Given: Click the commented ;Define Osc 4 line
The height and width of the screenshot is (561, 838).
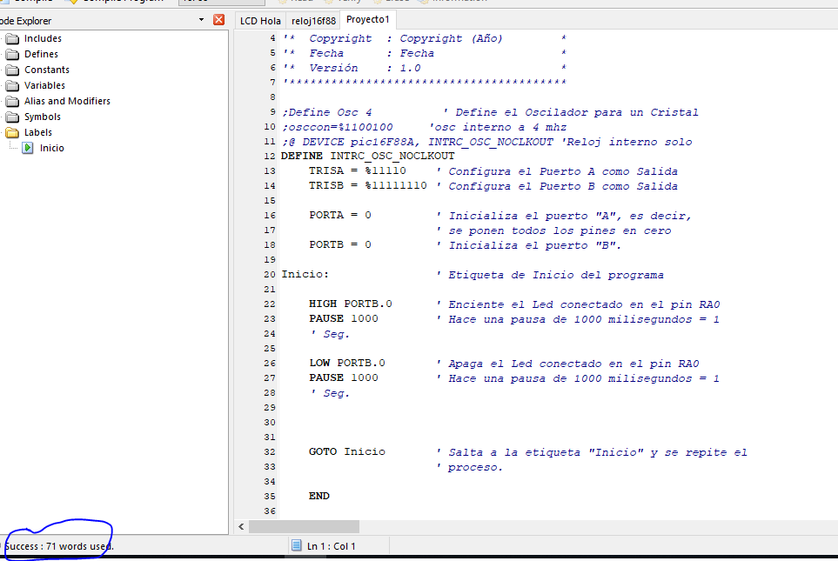Looking at the screenshot, I should tap(327, 112).
